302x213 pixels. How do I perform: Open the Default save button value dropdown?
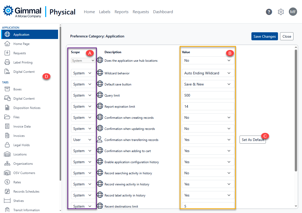coord(208,84)
